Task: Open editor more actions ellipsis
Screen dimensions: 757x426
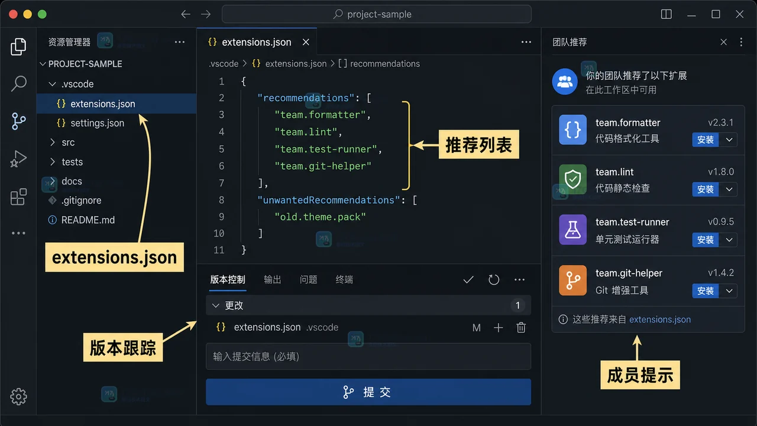Action: click(526, 42)
